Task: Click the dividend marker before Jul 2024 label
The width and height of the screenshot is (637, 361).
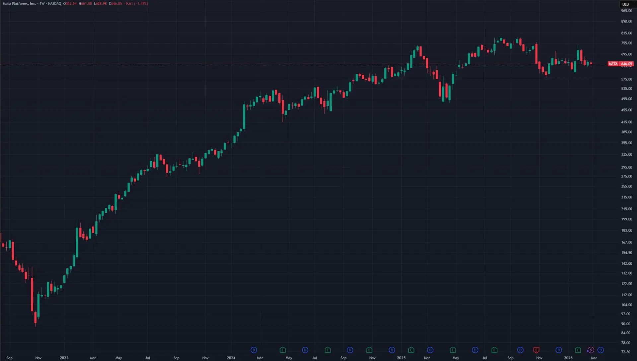Action: pyautogui.click(x=305, y=350)
